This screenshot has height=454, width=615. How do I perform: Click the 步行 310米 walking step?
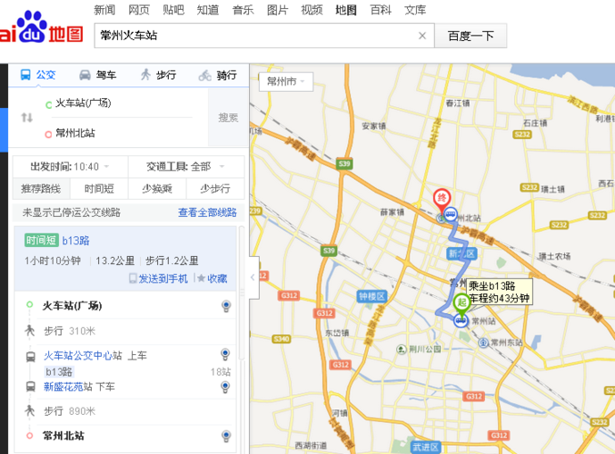point(69,331)
